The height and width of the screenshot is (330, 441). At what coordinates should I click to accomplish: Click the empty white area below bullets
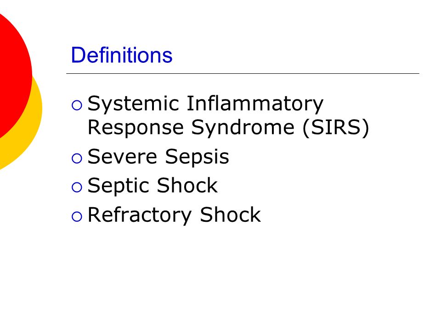coord(242,275)
